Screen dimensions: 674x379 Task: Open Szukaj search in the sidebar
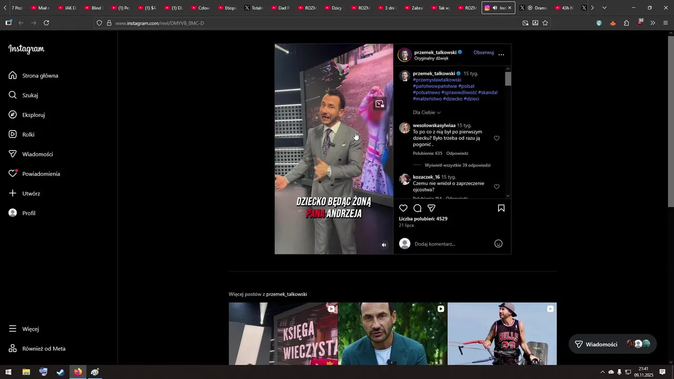(23, 95)
